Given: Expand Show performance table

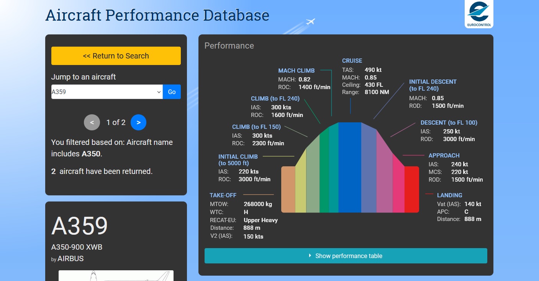Looking at the screenshot, I should pos(346,256).
